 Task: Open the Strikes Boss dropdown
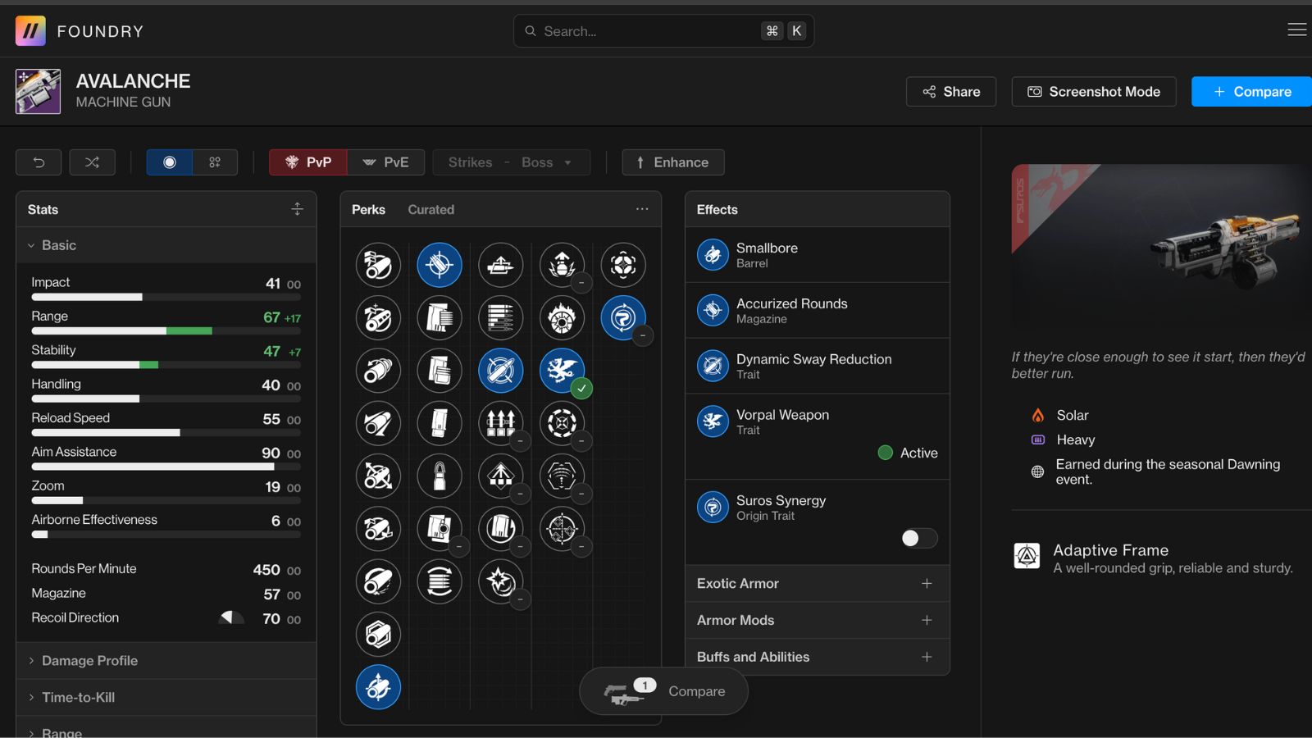click(511, 162)
